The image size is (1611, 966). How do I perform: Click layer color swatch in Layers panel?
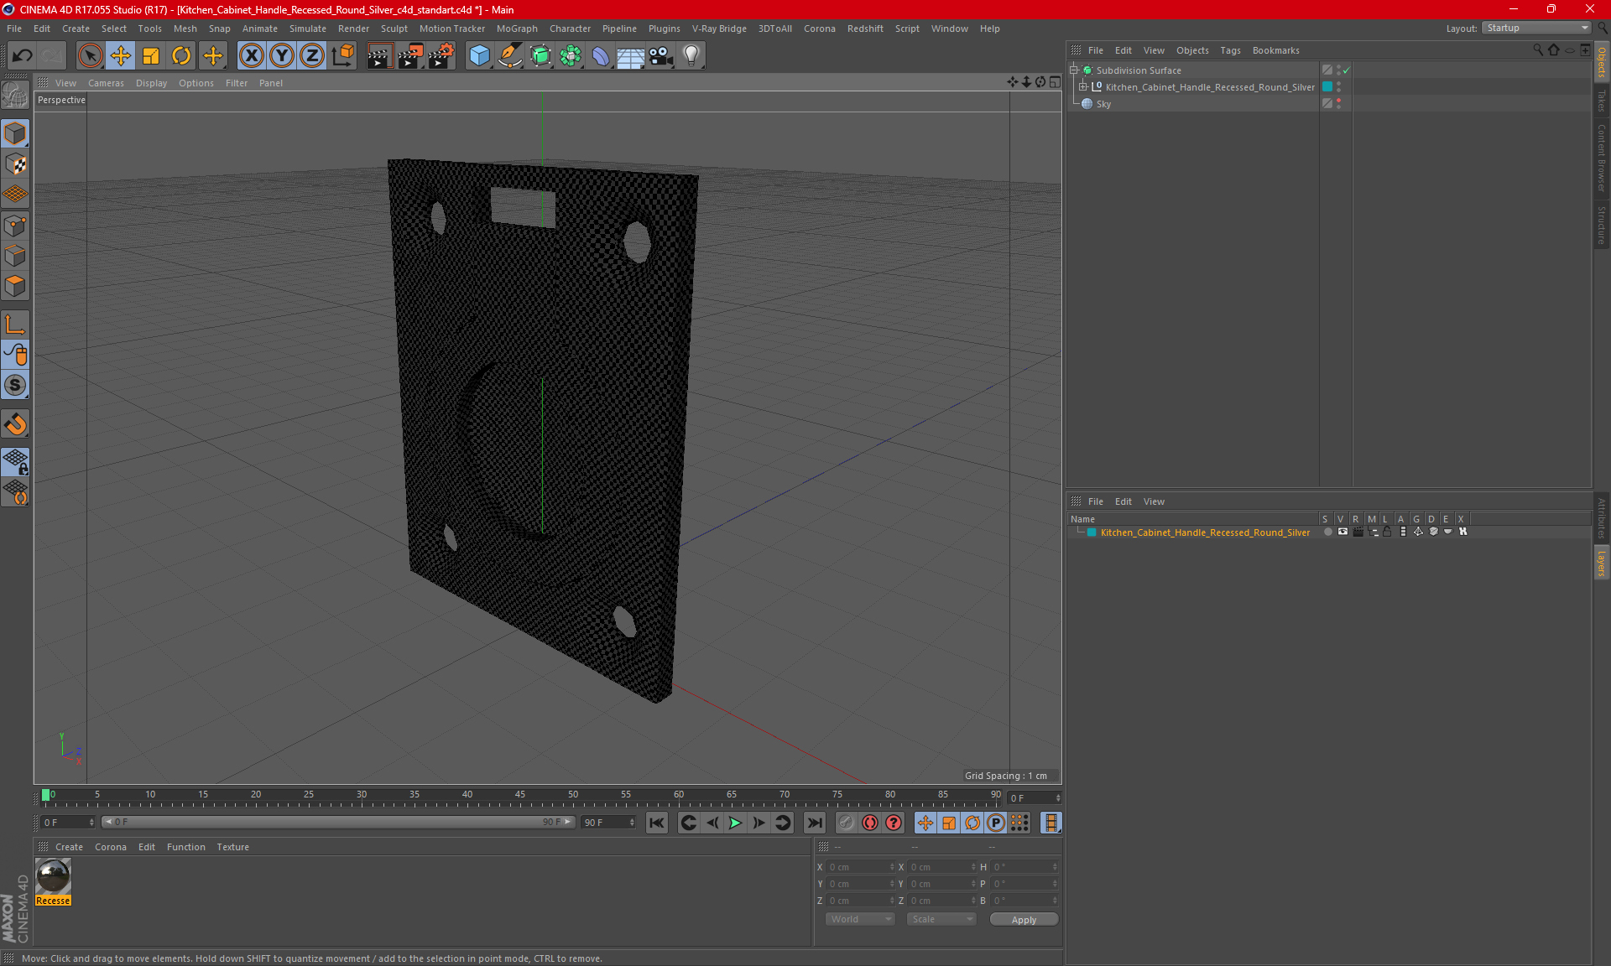[1092, 532]
